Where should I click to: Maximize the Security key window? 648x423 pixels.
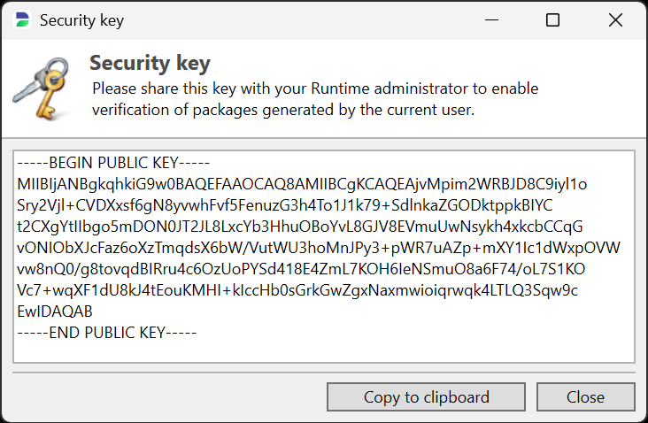point(552,19)
